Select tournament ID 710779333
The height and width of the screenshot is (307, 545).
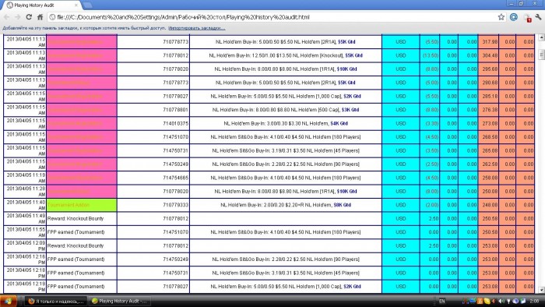click(x=175, y=205)
